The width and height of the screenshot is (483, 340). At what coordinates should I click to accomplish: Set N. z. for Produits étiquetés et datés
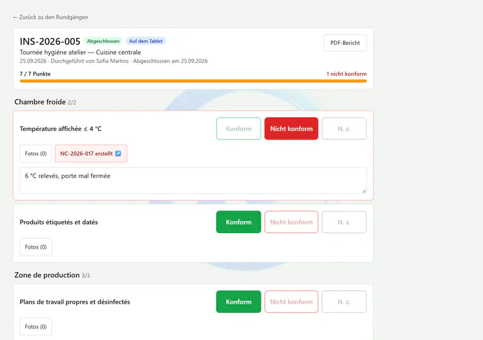click(x=344, y=222)
